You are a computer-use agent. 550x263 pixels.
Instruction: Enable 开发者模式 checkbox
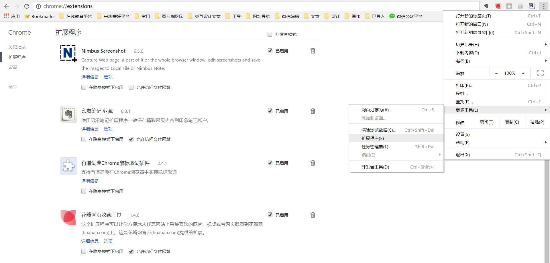click(x=270, y=34)
